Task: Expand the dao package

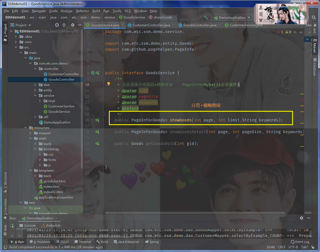Action: pyautogui.click(x=35, y=85)
